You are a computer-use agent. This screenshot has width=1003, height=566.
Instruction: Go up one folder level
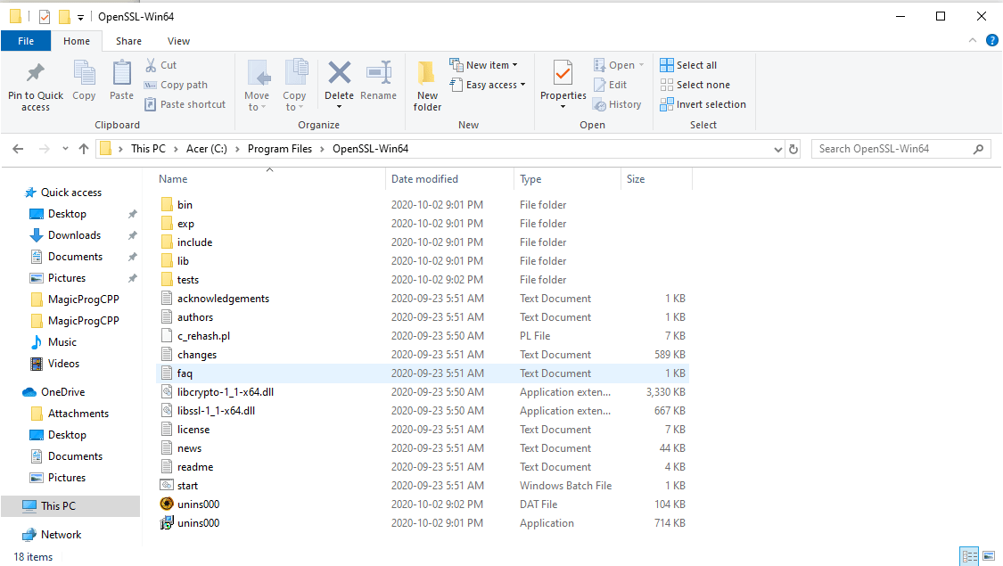[84, 149]
